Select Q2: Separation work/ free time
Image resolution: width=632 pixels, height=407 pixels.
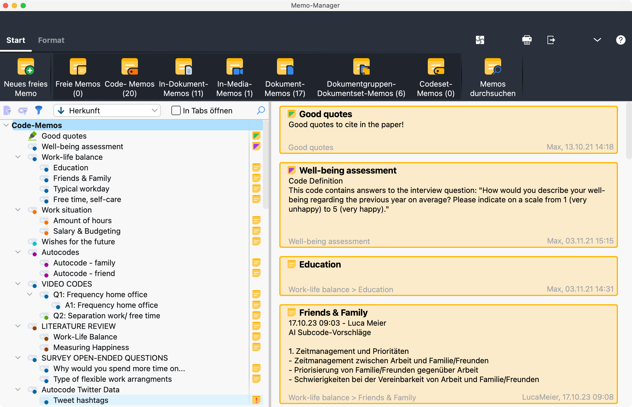107,316
